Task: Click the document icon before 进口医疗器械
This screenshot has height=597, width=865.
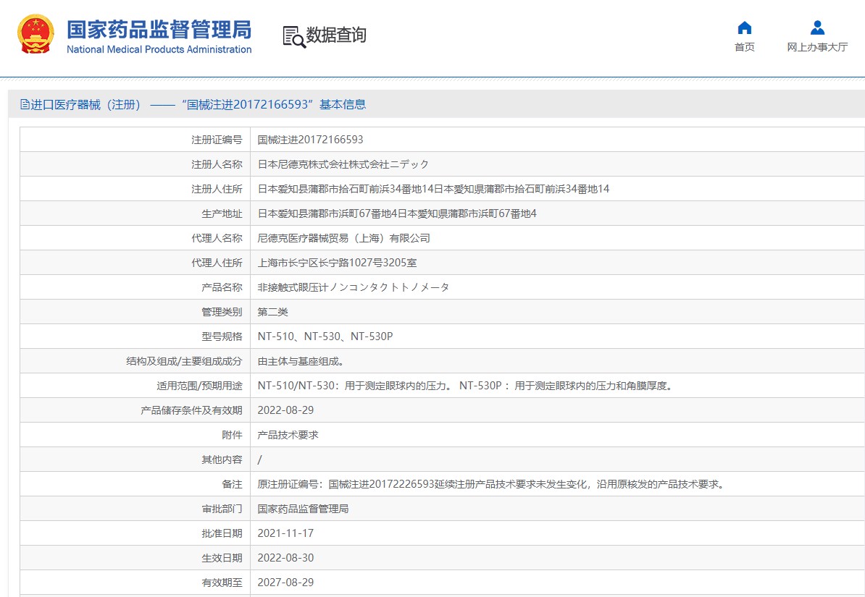Action: (x=25, y=104)
